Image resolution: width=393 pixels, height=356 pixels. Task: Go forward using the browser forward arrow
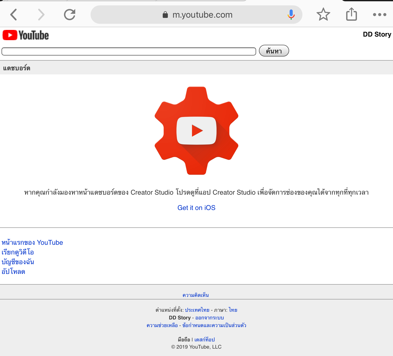click(x=41, y=15)
